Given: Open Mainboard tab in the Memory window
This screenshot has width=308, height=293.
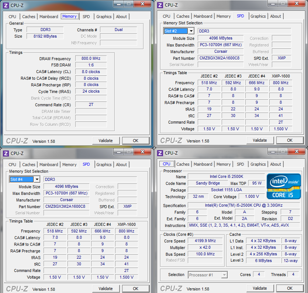Looking at the screenshot, I should point(49,17).
